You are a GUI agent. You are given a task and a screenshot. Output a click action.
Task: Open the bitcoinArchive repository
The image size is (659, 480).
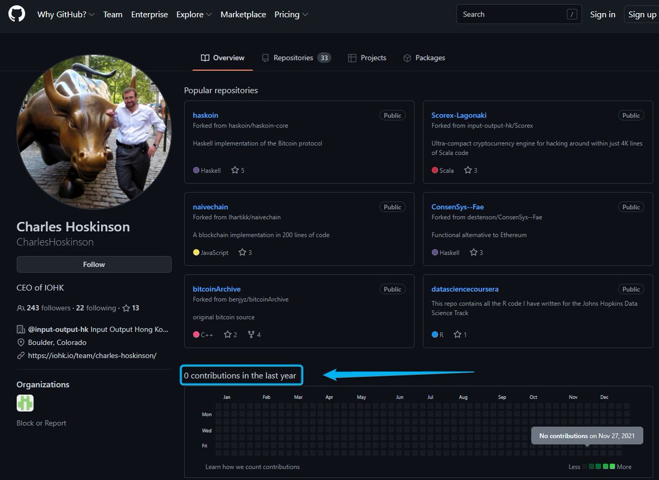(216, 289)
